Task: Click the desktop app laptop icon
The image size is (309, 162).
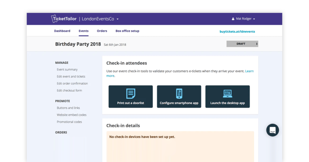Action: pyautogui.click(x=228, y=94)
